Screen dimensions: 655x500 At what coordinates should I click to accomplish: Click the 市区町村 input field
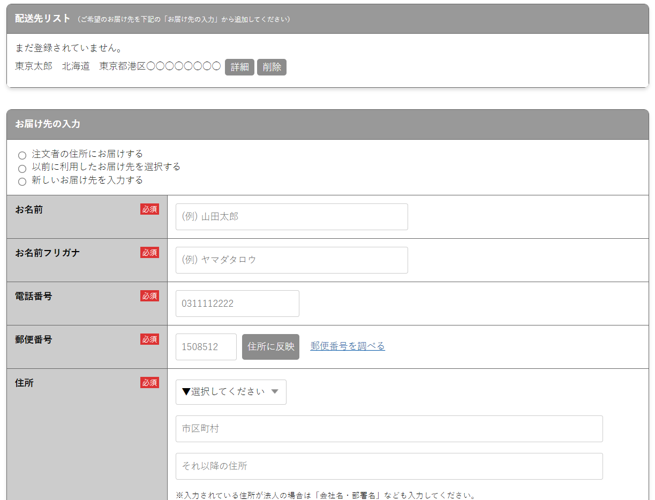[389, 429]
